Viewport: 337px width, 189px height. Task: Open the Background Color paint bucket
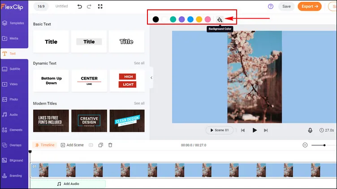click(x=220, y=20)
